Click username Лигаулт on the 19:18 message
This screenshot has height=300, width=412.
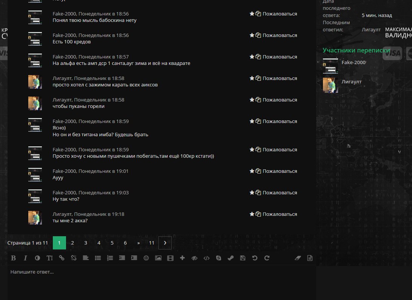coord(62,214)
